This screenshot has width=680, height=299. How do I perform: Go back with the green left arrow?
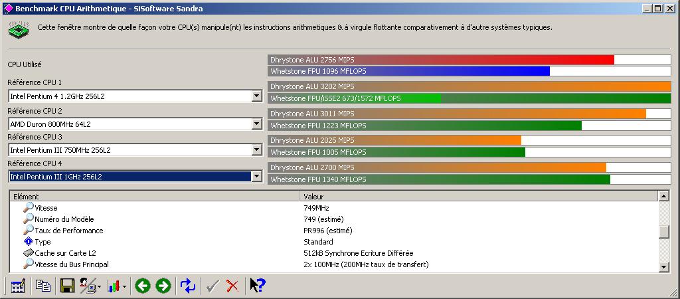142,286
